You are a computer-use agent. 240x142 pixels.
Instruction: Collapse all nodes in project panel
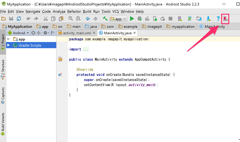[x=39, y=33]
